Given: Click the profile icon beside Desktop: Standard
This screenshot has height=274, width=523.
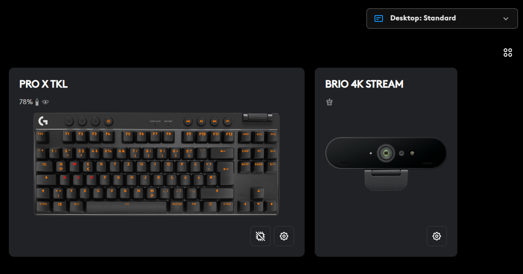Looking at the screenshot, I should click(x=379, y=18).
